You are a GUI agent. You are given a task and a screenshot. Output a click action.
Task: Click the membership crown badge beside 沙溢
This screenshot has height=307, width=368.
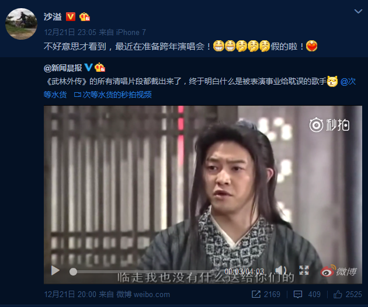coord(85,17)
